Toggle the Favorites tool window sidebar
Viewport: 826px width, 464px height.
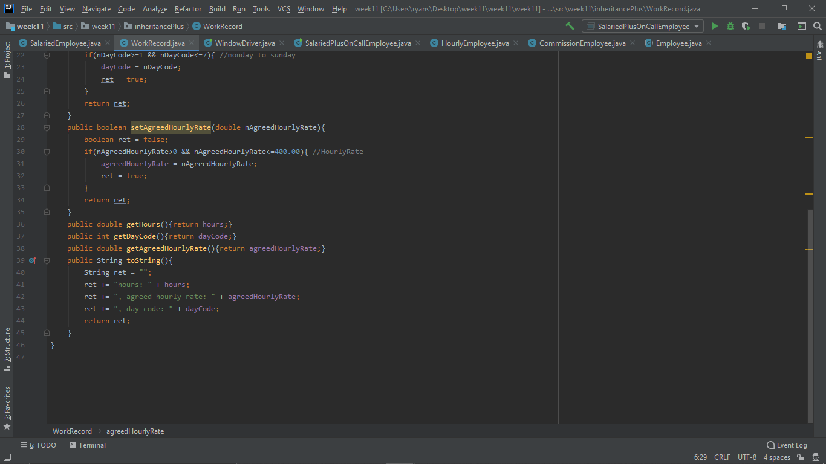coord(7,402)
